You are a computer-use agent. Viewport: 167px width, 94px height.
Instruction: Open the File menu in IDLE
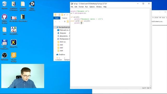72,7
